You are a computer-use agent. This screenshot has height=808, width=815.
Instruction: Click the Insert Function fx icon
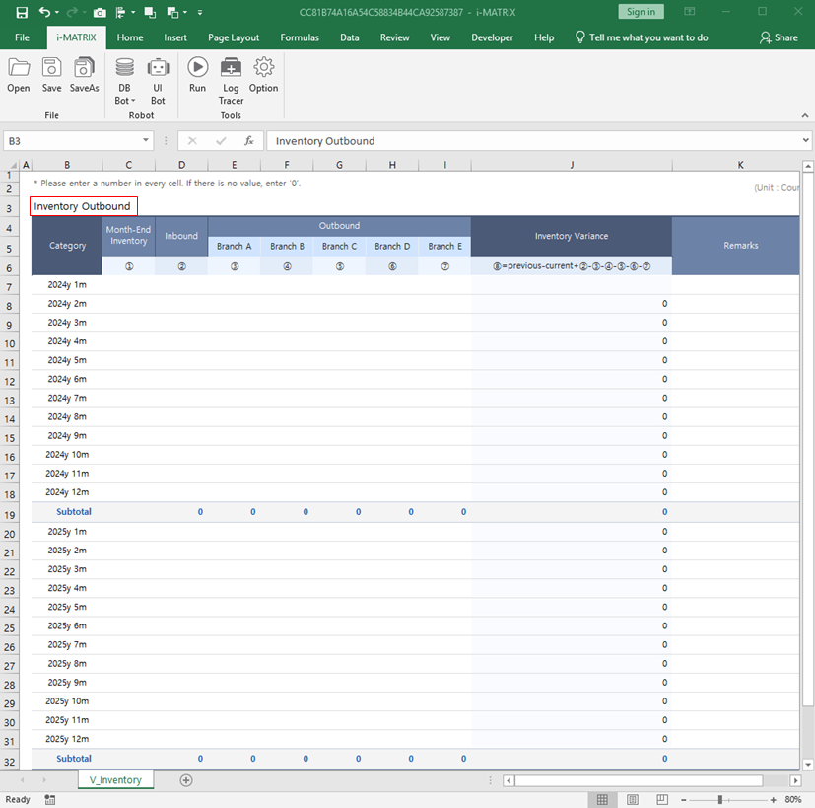pyautogui.click(x=249, y=141)
